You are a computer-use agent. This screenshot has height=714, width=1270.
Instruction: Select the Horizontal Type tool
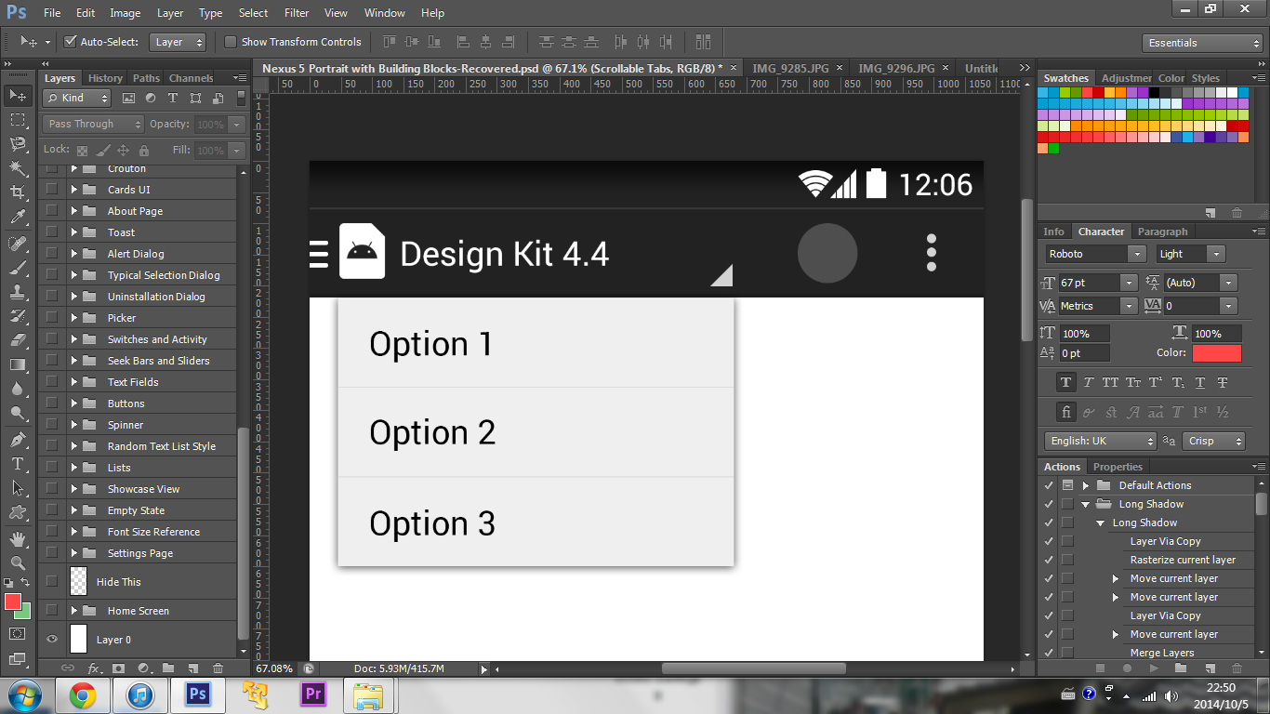click(x=17, y=463)
